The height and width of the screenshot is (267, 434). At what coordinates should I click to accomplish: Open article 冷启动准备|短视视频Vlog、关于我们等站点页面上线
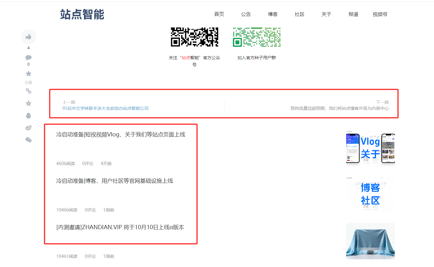pyautogui.click(x=121, y=135)
